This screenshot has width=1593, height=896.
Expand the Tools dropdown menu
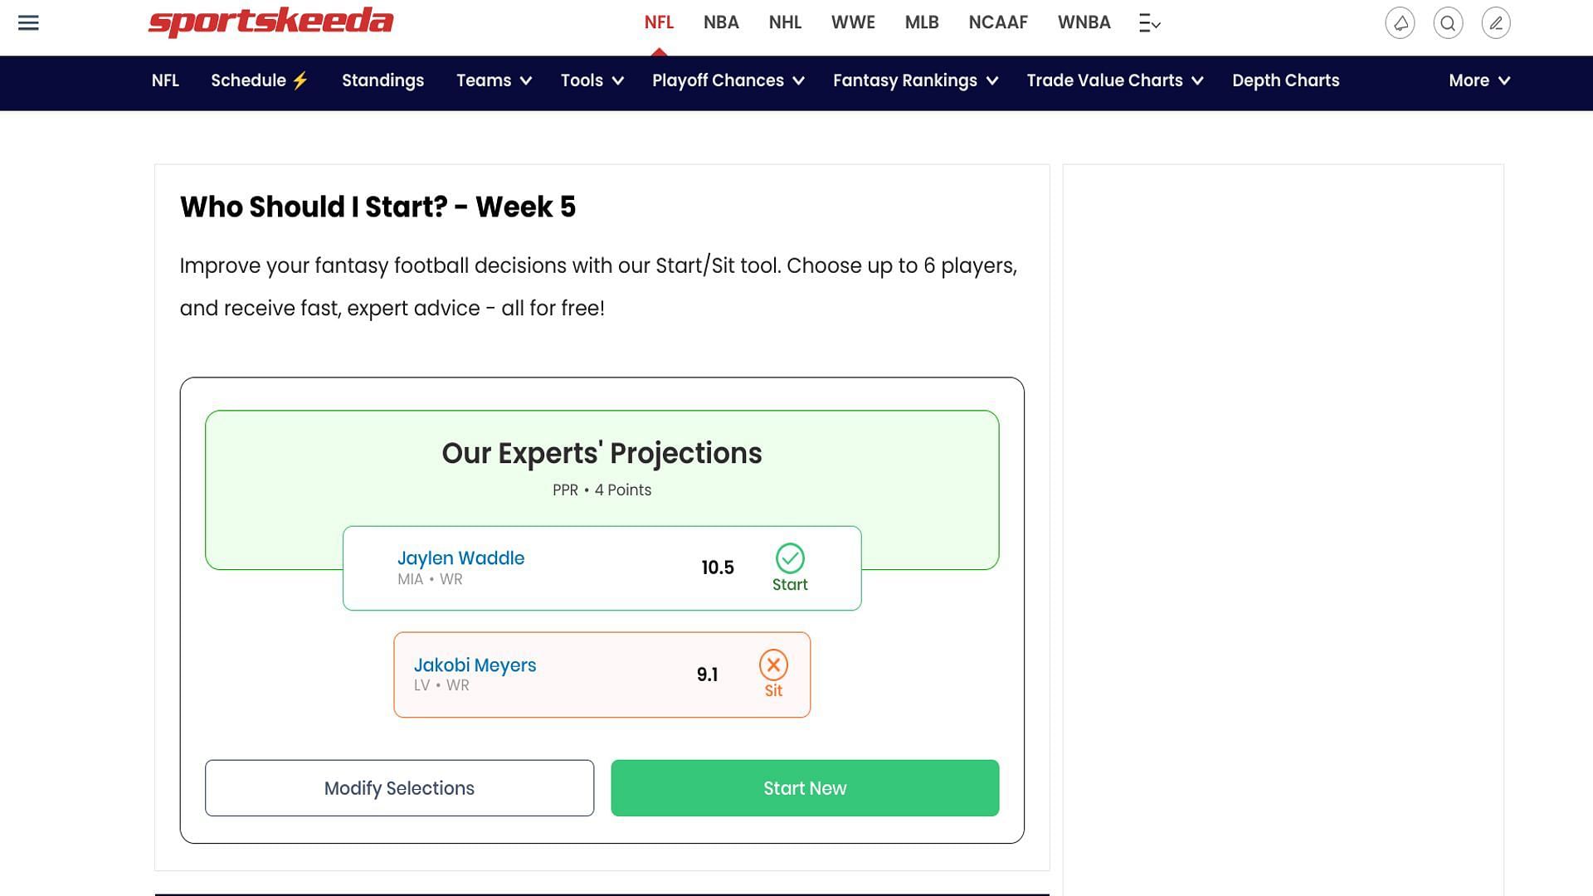(592, 80)
